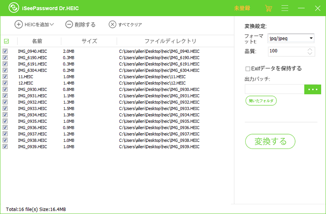This screenshot has width=326, height=214.
Task: Uncheck the IMG_0937.HEIC checkbox
Action: point(5,134)
